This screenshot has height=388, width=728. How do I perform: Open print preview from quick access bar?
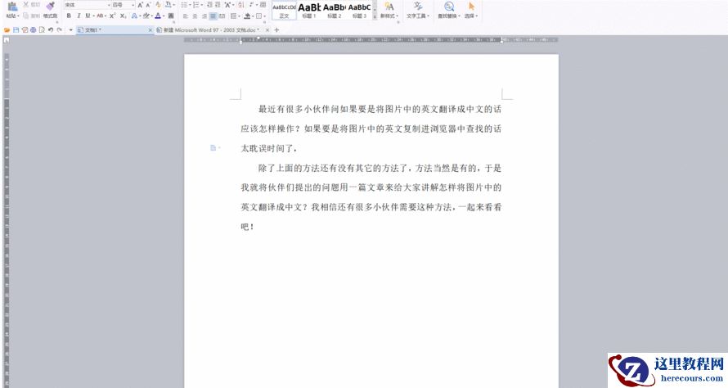[42, 29]
